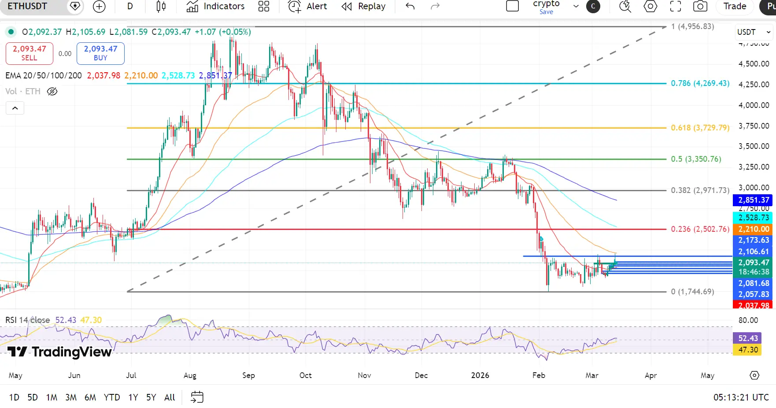Toggle the layout select square box
The height and width of the screenshot is (408, 776).
(513, 6)
